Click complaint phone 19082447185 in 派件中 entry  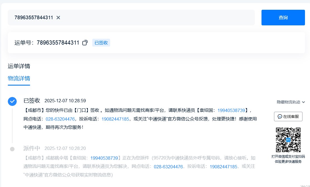coord(223,167)
